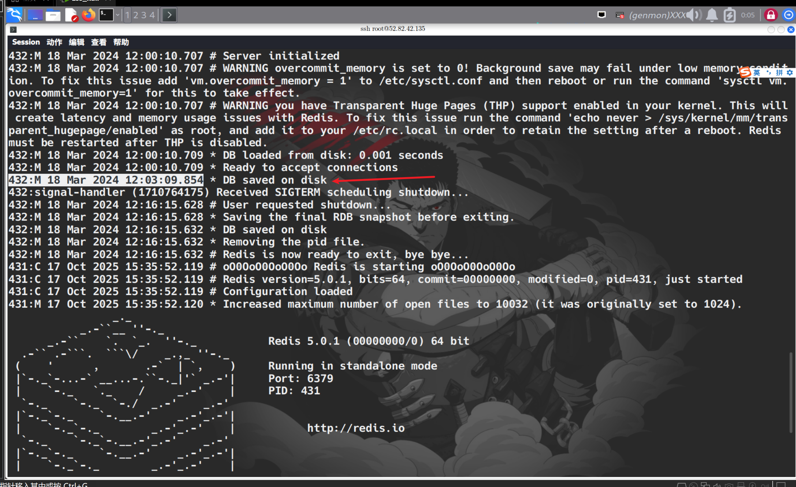This screenshot has height=487, width=796.
Task: Launch the text editor from panel
Action: click(x=71, y=15)
